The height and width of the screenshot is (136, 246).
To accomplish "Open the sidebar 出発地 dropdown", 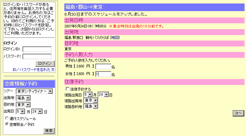I will coord(23,98).
